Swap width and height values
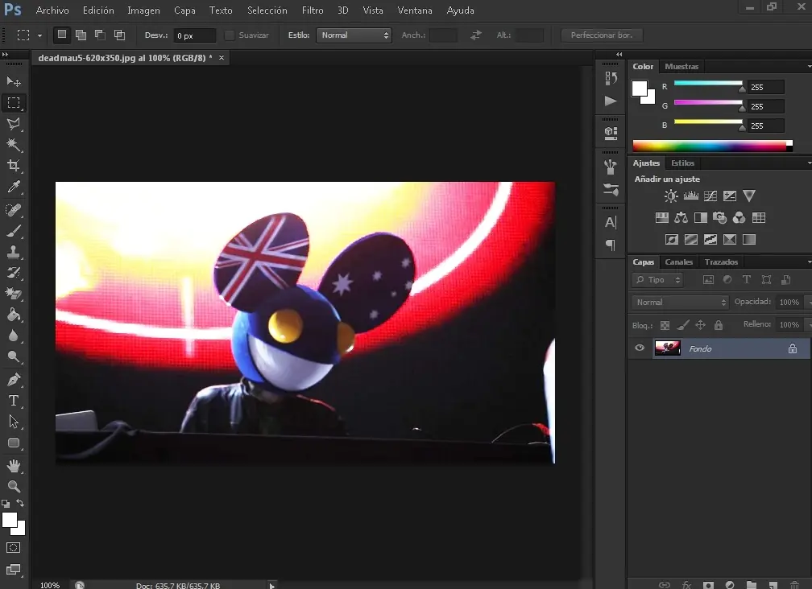 click(476, 35)
